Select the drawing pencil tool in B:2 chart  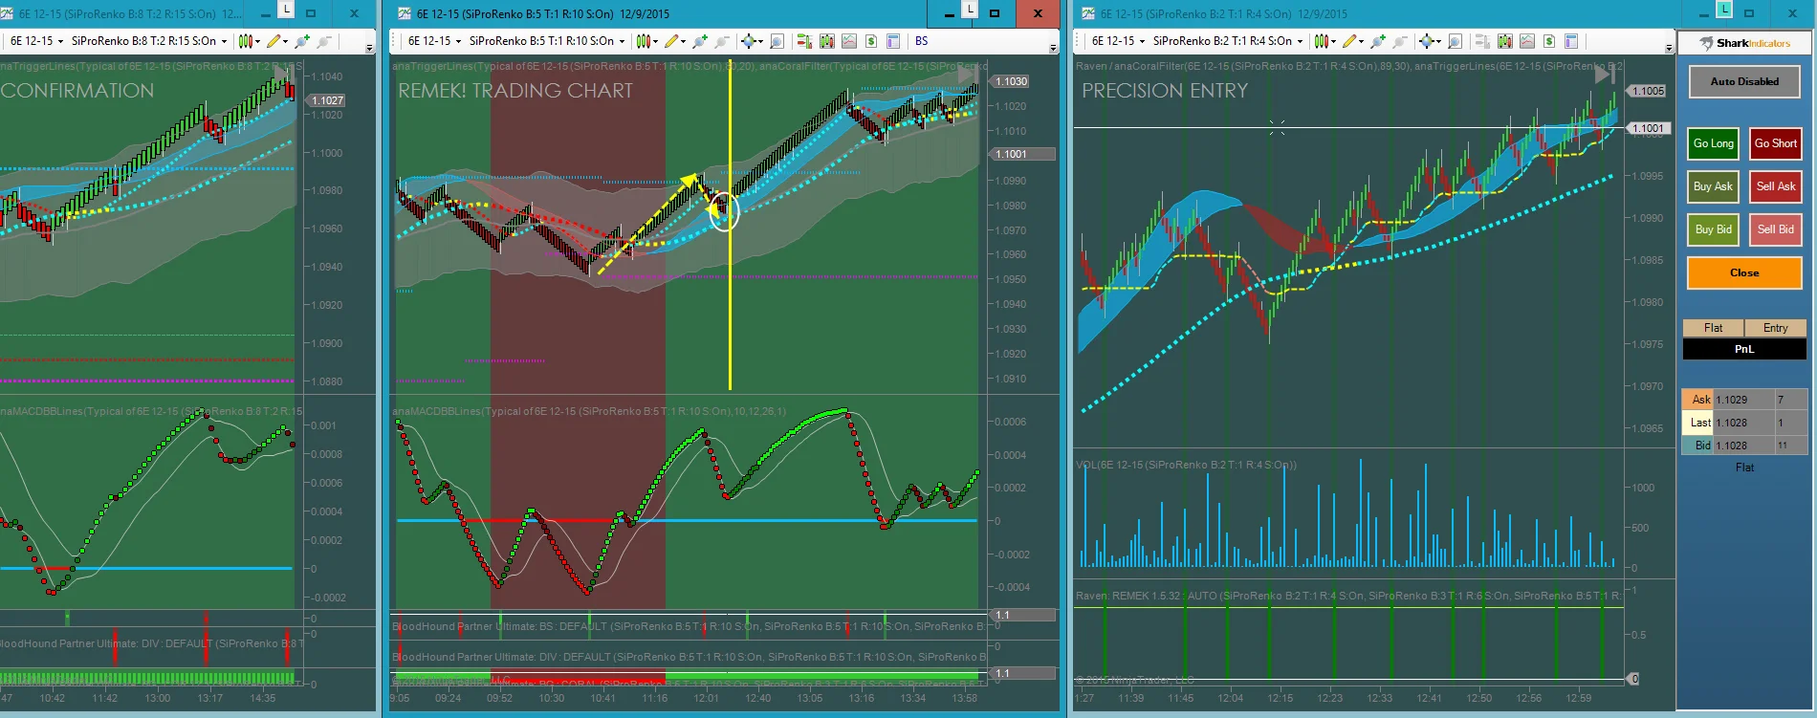click(1351, 41)
